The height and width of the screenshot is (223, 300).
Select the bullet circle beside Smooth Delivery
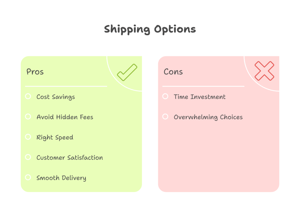pos(28,177)
